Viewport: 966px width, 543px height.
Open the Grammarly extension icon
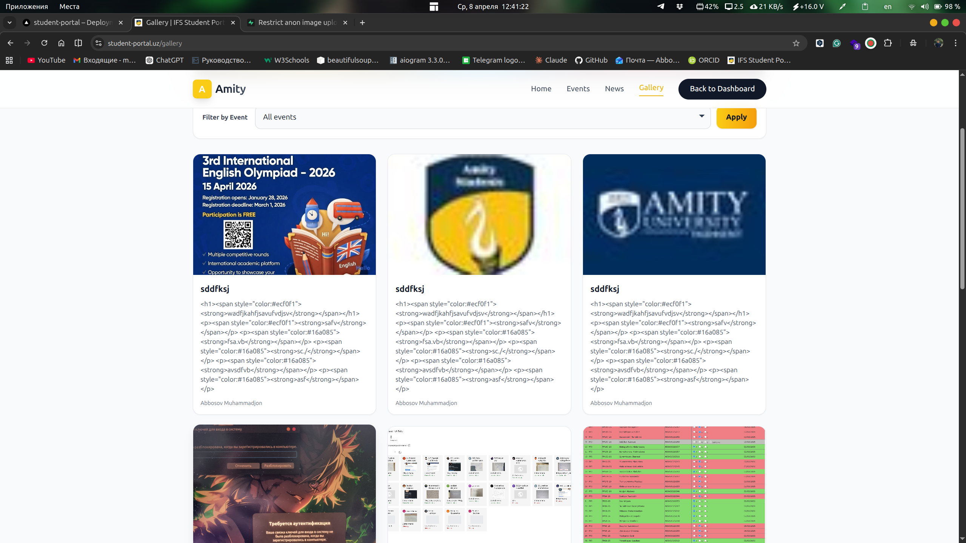tap(837, 43)
